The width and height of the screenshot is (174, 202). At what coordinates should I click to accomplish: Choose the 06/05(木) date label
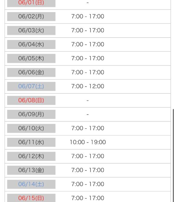(31, 58)
